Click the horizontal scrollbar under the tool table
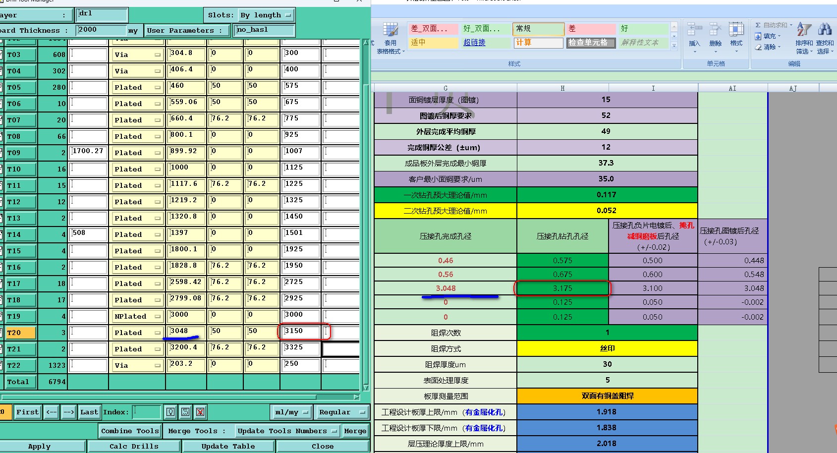837x453 pixels. pos(180,397)
